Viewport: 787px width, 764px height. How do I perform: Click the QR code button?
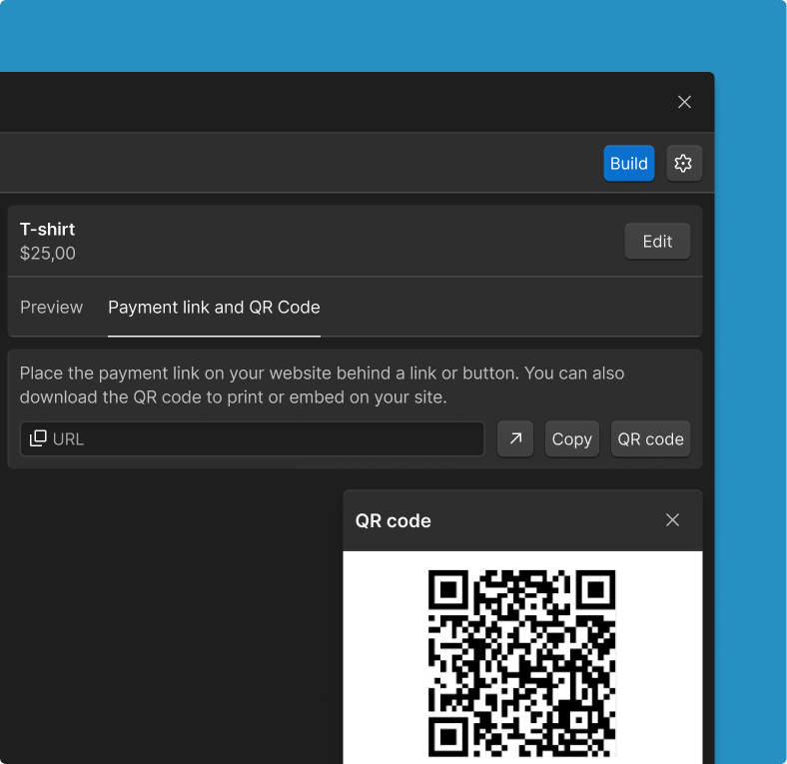coord(650,439)
